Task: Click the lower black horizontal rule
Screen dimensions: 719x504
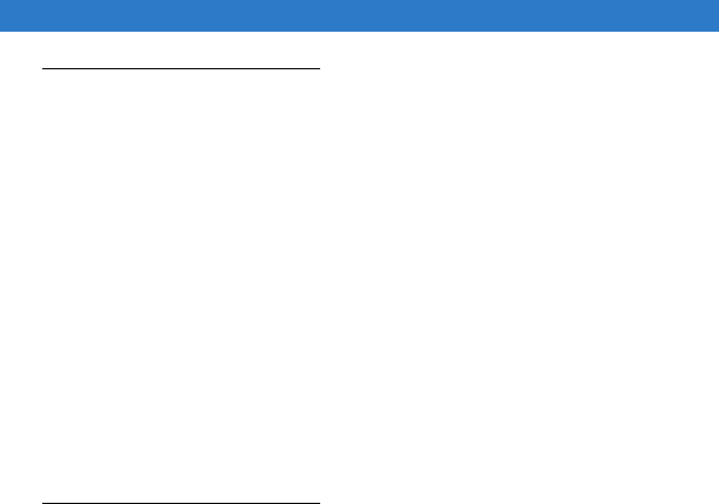Action: click(182, 503)
